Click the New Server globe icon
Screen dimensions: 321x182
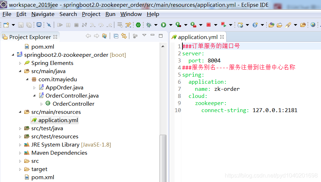240,25
